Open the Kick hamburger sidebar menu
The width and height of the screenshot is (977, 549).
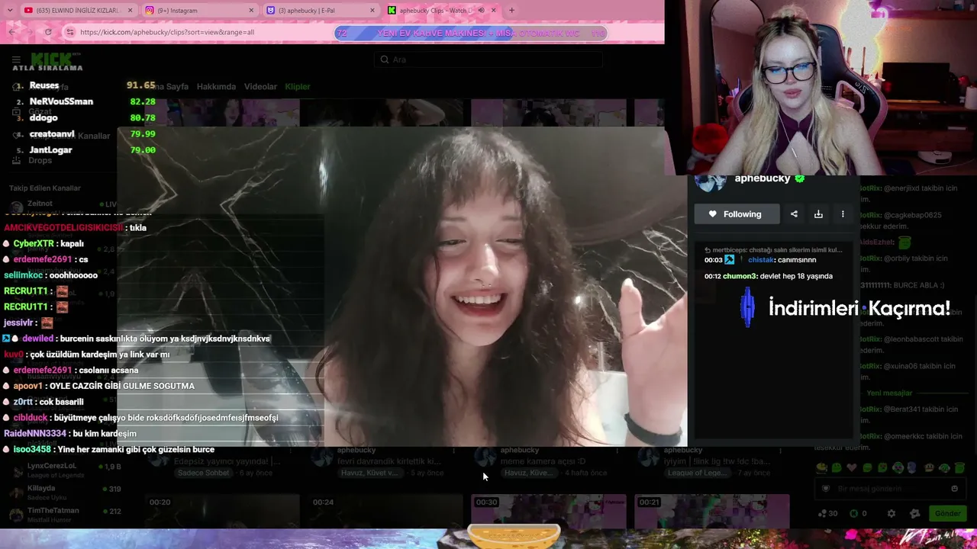tap(16, 59)
